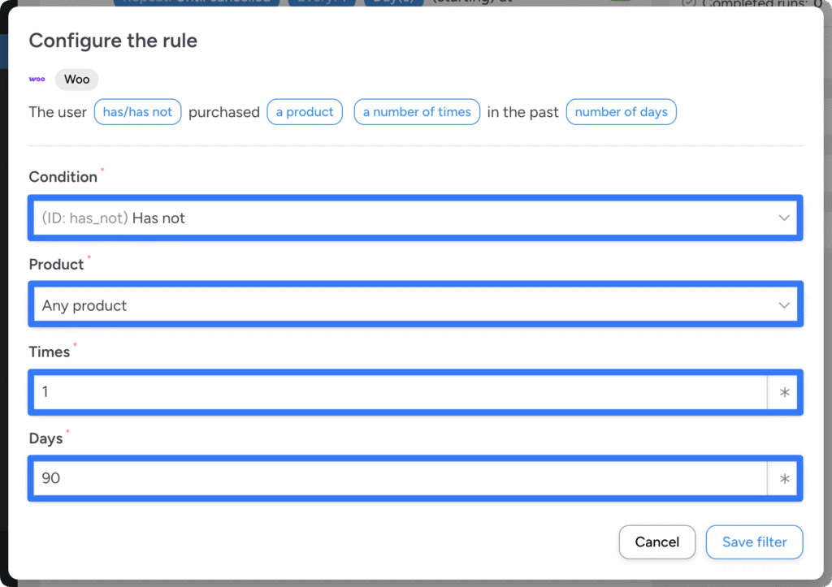
Task: Open the Day(s) selector at the top
Action: pos(393,2)
